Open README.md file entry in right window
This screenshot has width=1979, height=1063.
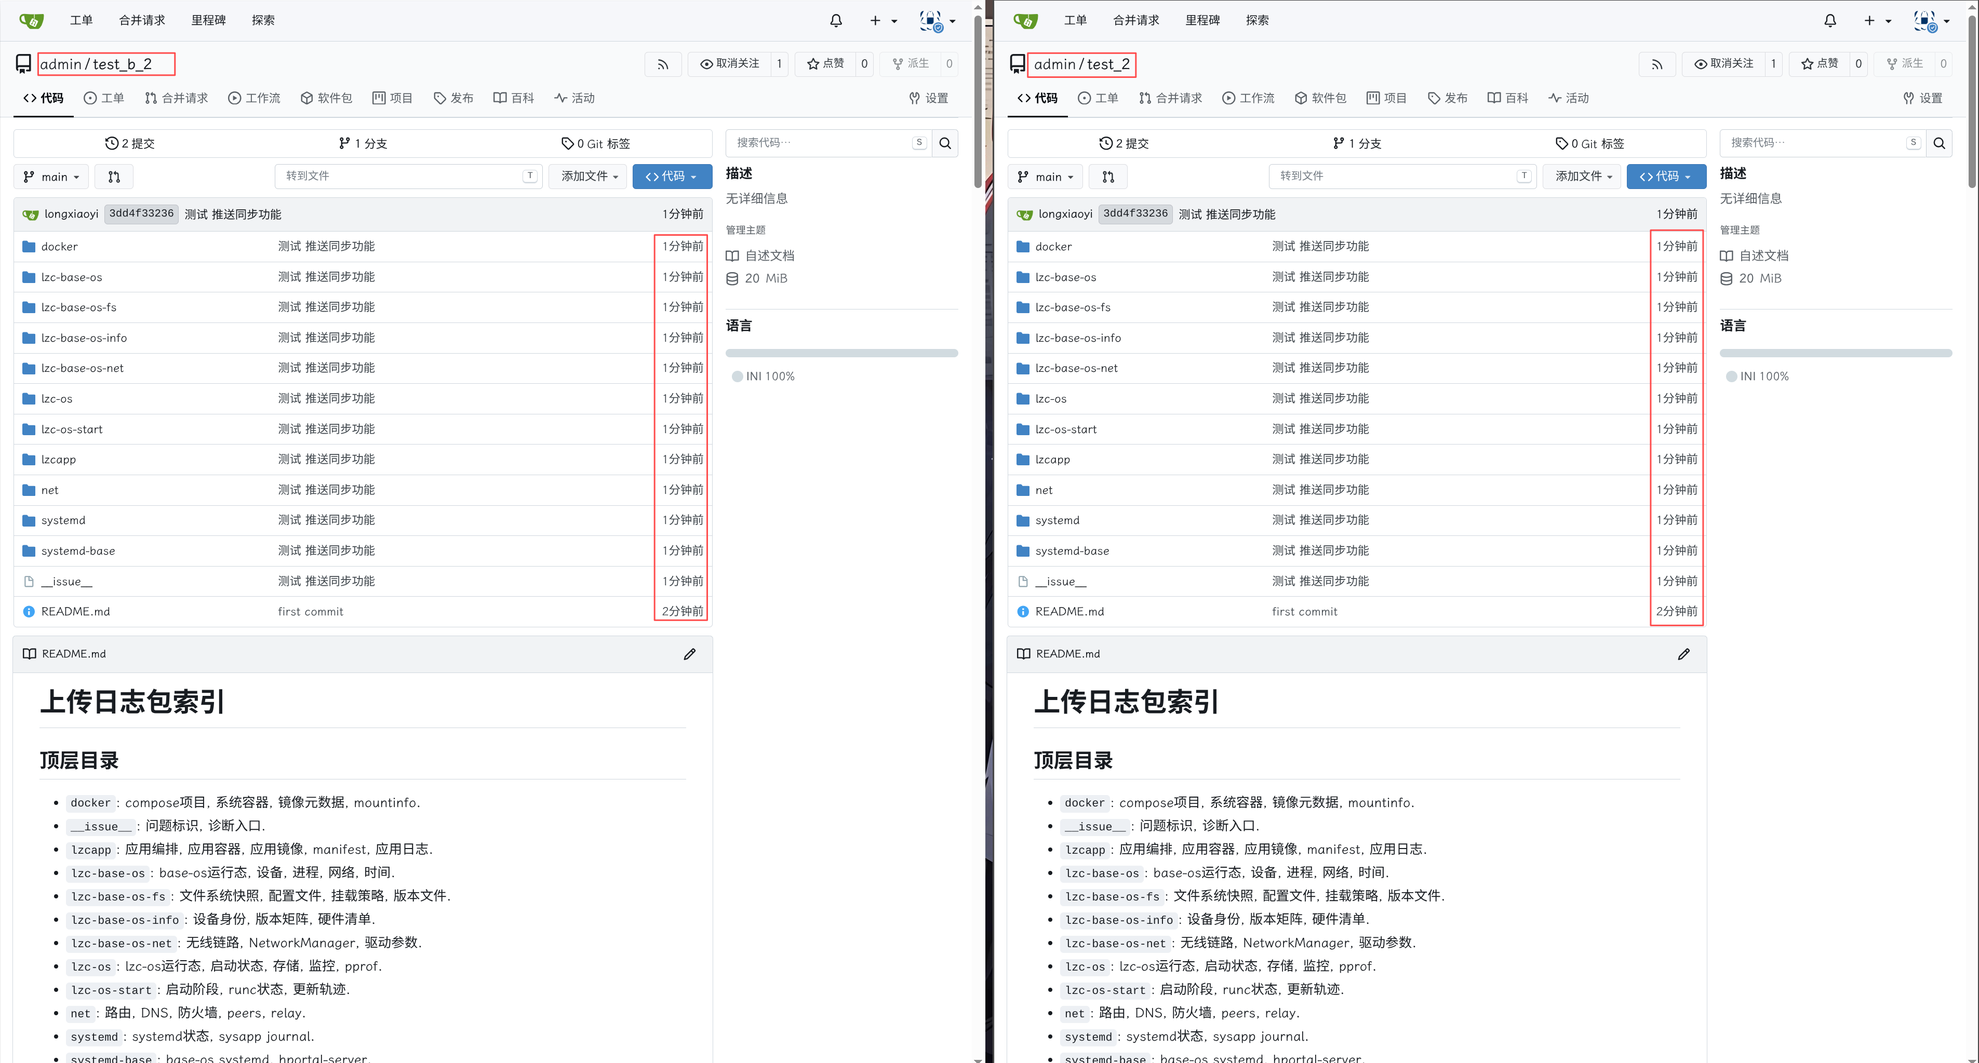(x=1069, y=612)
